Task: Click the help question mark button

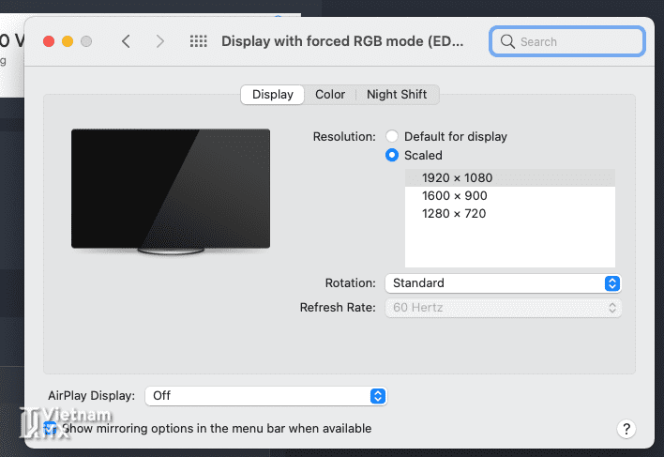Action: (x=626, y=429)
